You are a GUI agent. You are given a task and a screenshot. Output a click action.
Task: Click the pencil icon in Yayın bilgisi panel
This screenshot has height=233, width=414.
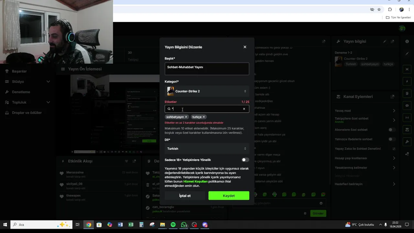(x=385, y=41)
